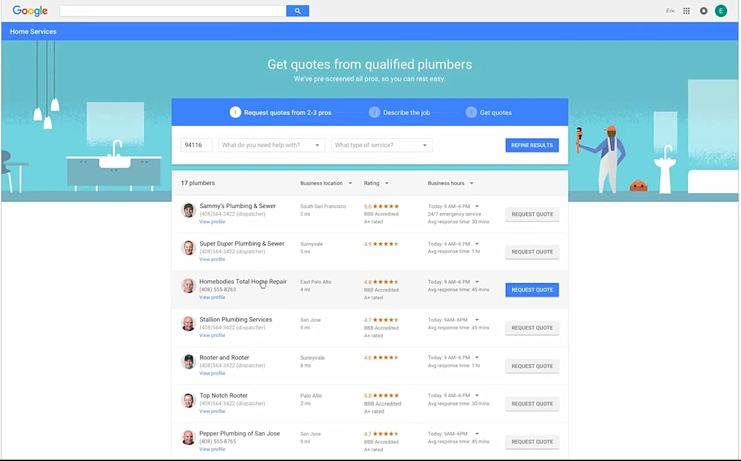Click the '17 plumbers' results count
The image size is (741, 461).
(197, 183)
